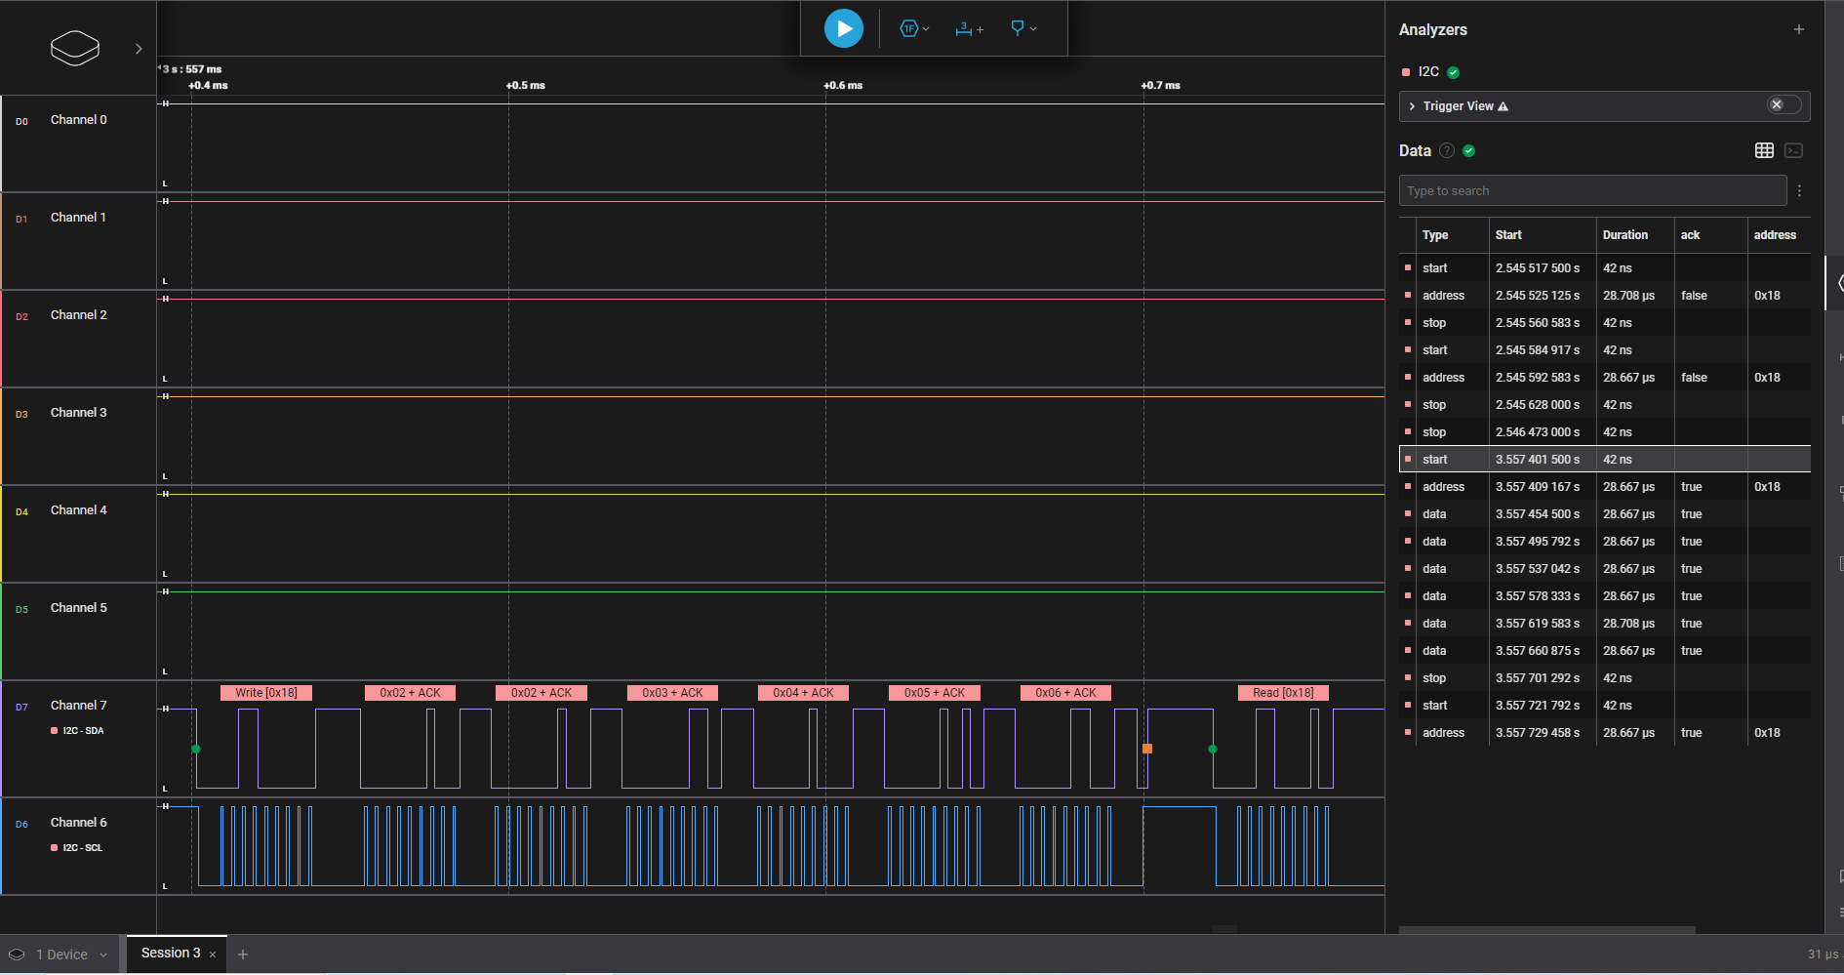
Task: Click the 0x06 + ACK decode bubble
Action: pos(1065,693)
